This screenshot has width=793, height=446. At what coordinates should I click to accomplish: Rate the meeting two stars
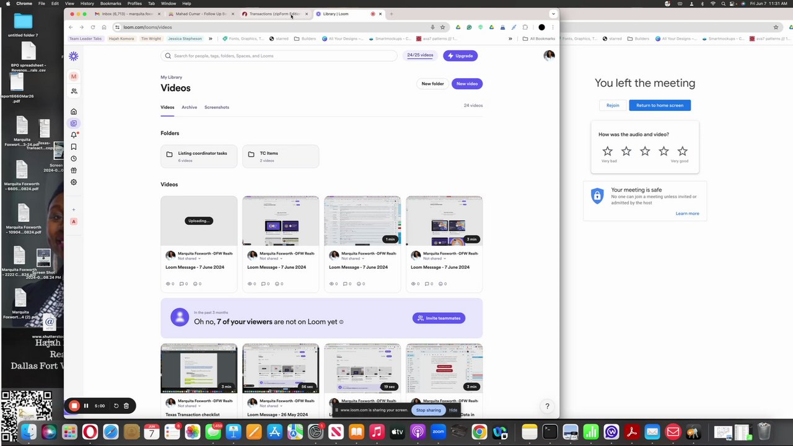click(626, 151)
